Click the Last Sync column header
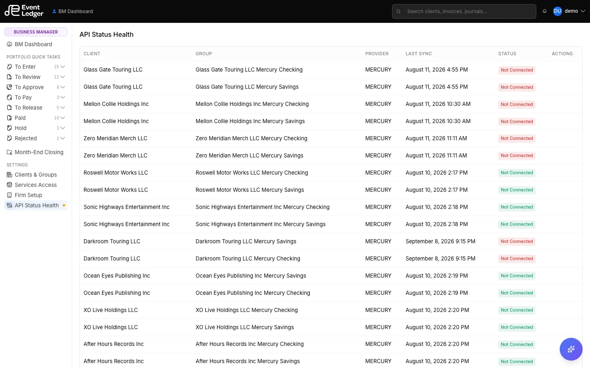Image resolution: width=590 pixels, height=368 pixels. (x=419, y=54)
